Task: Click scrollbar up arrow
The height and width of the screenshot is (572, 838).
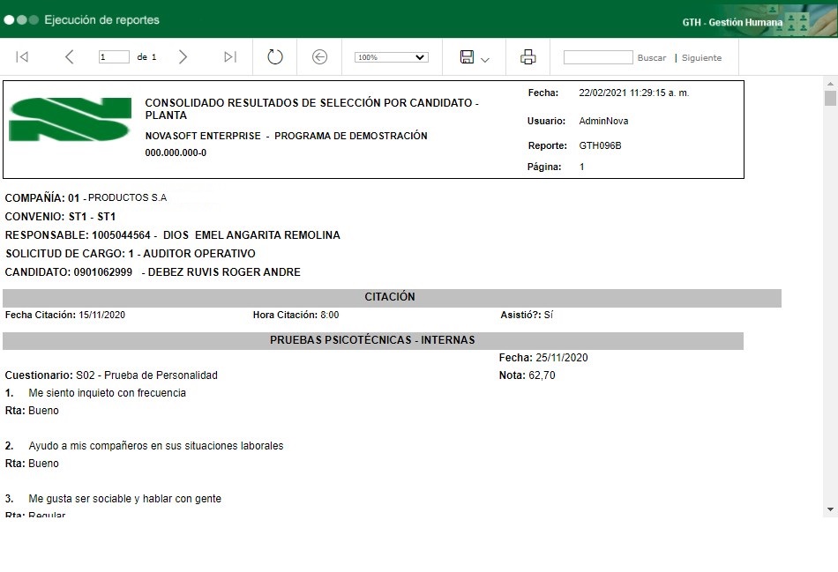Action: 830,84
